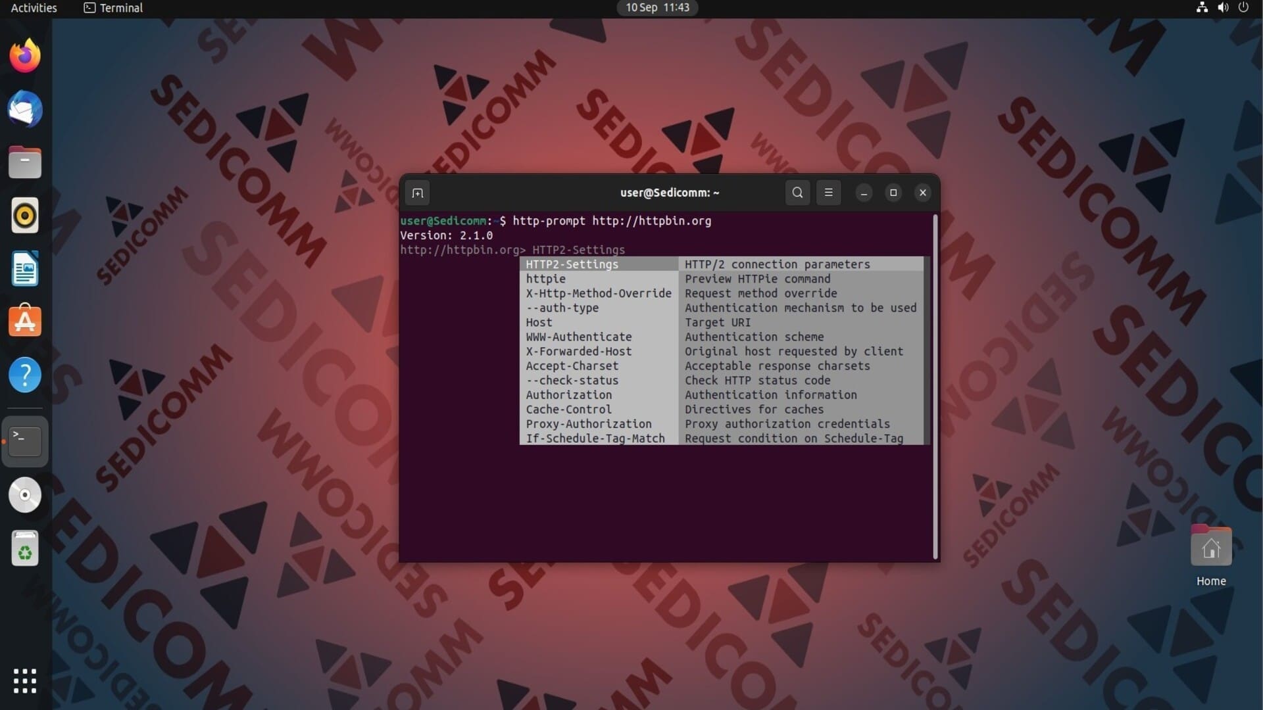
Task: Open Ubuntu Software store icon
Action: point(25,321)
